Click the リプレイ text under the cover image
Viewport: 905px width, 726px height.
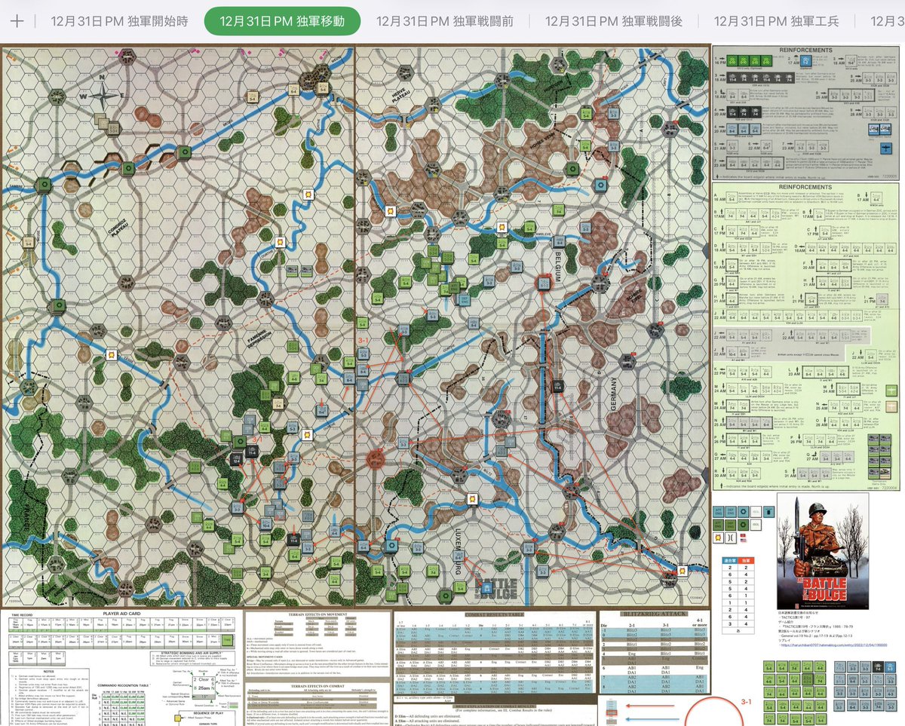pyautogui.click(x=784, y=640)
